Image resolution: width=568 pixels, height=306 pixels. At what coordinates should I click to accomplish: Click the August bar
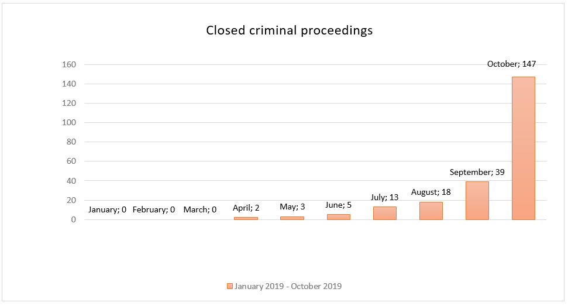point(431,211)
